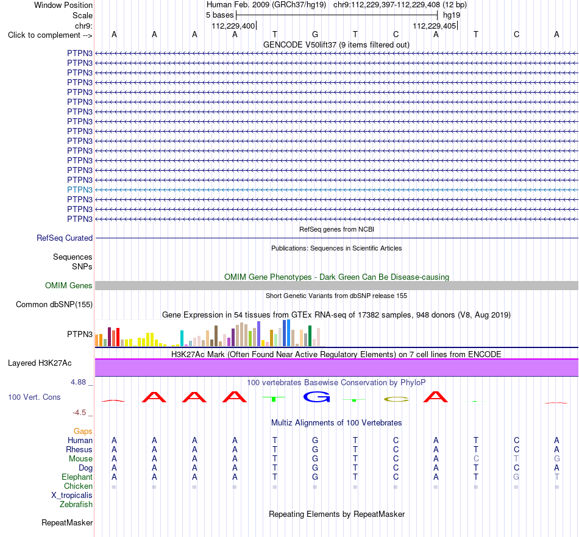Image resolution: width=579 pixels, height=537 pixels.
Task: Click the blue G in the PhyloP logo
Action: [x=316, y=397]
